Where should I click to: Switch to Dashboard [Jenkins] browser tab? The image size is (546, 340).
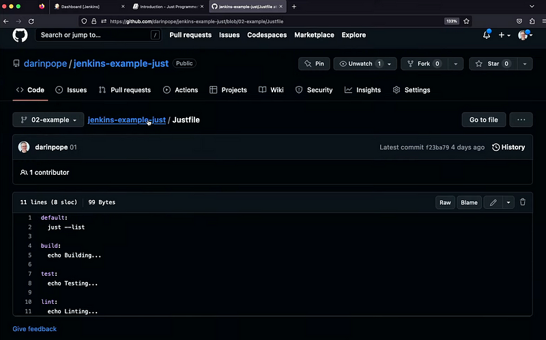point(89,6)
